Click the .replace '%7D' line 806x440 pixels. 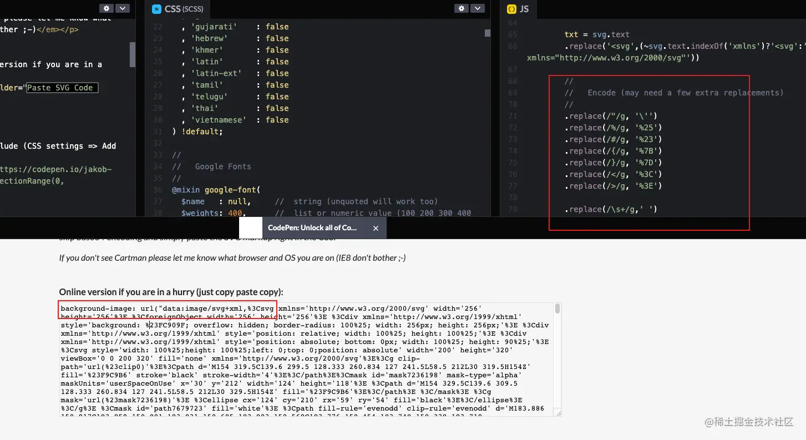tap(614, 163)
